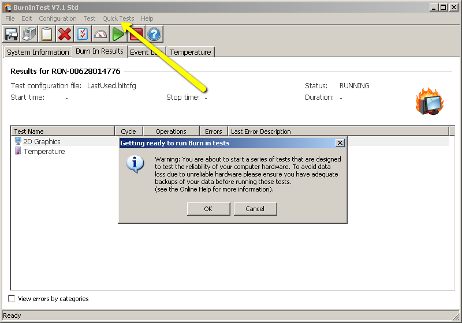The width and height of the screenshot is (462, 323).
Task: Click the red Stop tests icon
Action: pyautogui.click(x=136, y=34)
